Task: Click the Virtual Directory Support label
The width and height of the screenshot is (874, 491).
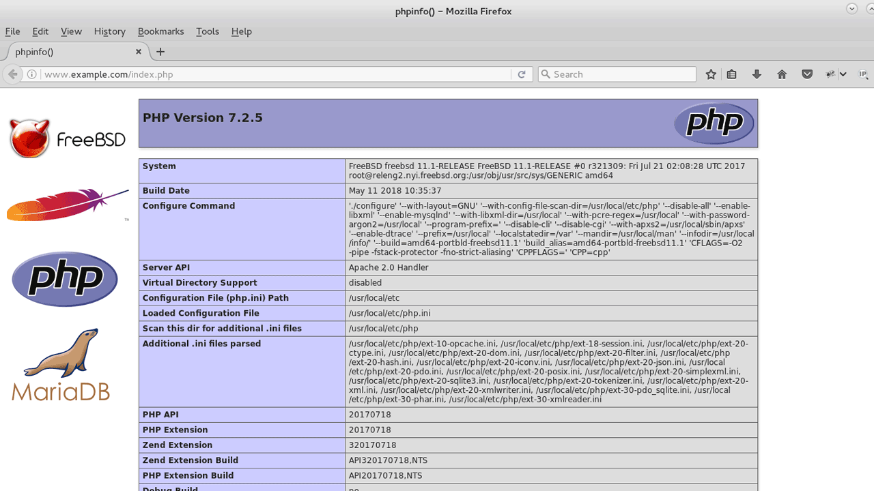Action: 199,282
